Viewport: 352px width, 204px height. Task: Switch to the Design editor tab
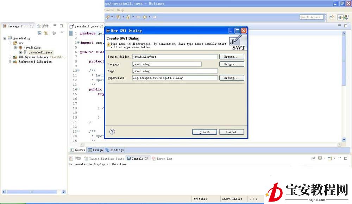tap(95, 150)
